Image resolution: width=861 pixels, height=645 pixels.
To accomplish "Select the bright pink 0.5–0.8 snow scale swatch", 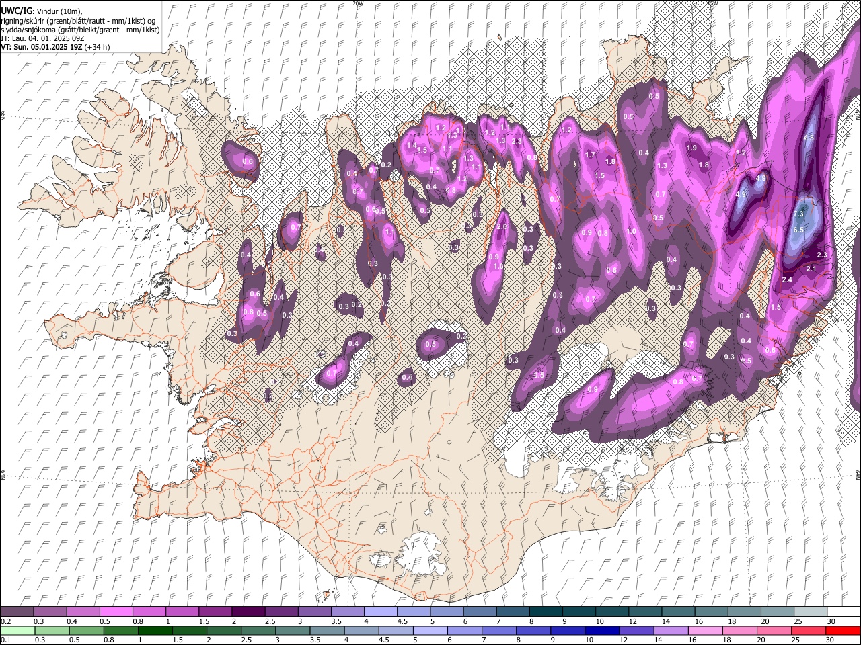I will click(116, 612).
